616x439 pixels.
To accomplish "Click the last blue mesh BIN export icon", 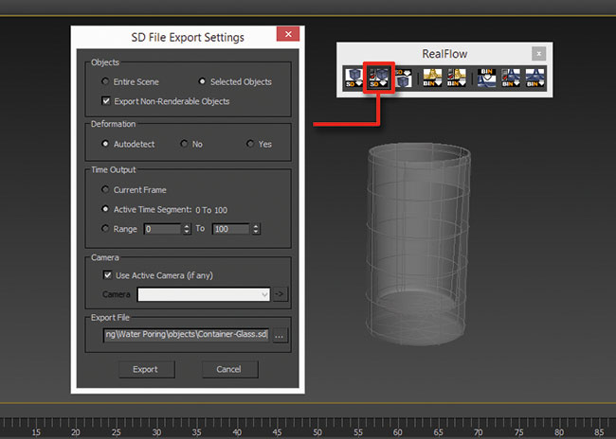I will [x=535, y=78].
